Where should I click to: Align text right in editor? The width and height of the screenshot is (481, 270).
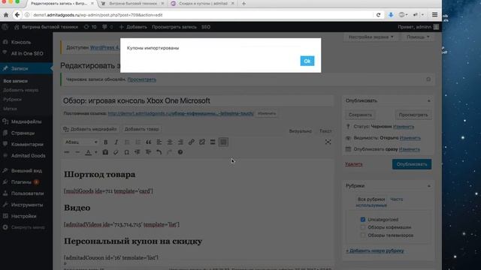click(x=180, y=142)
